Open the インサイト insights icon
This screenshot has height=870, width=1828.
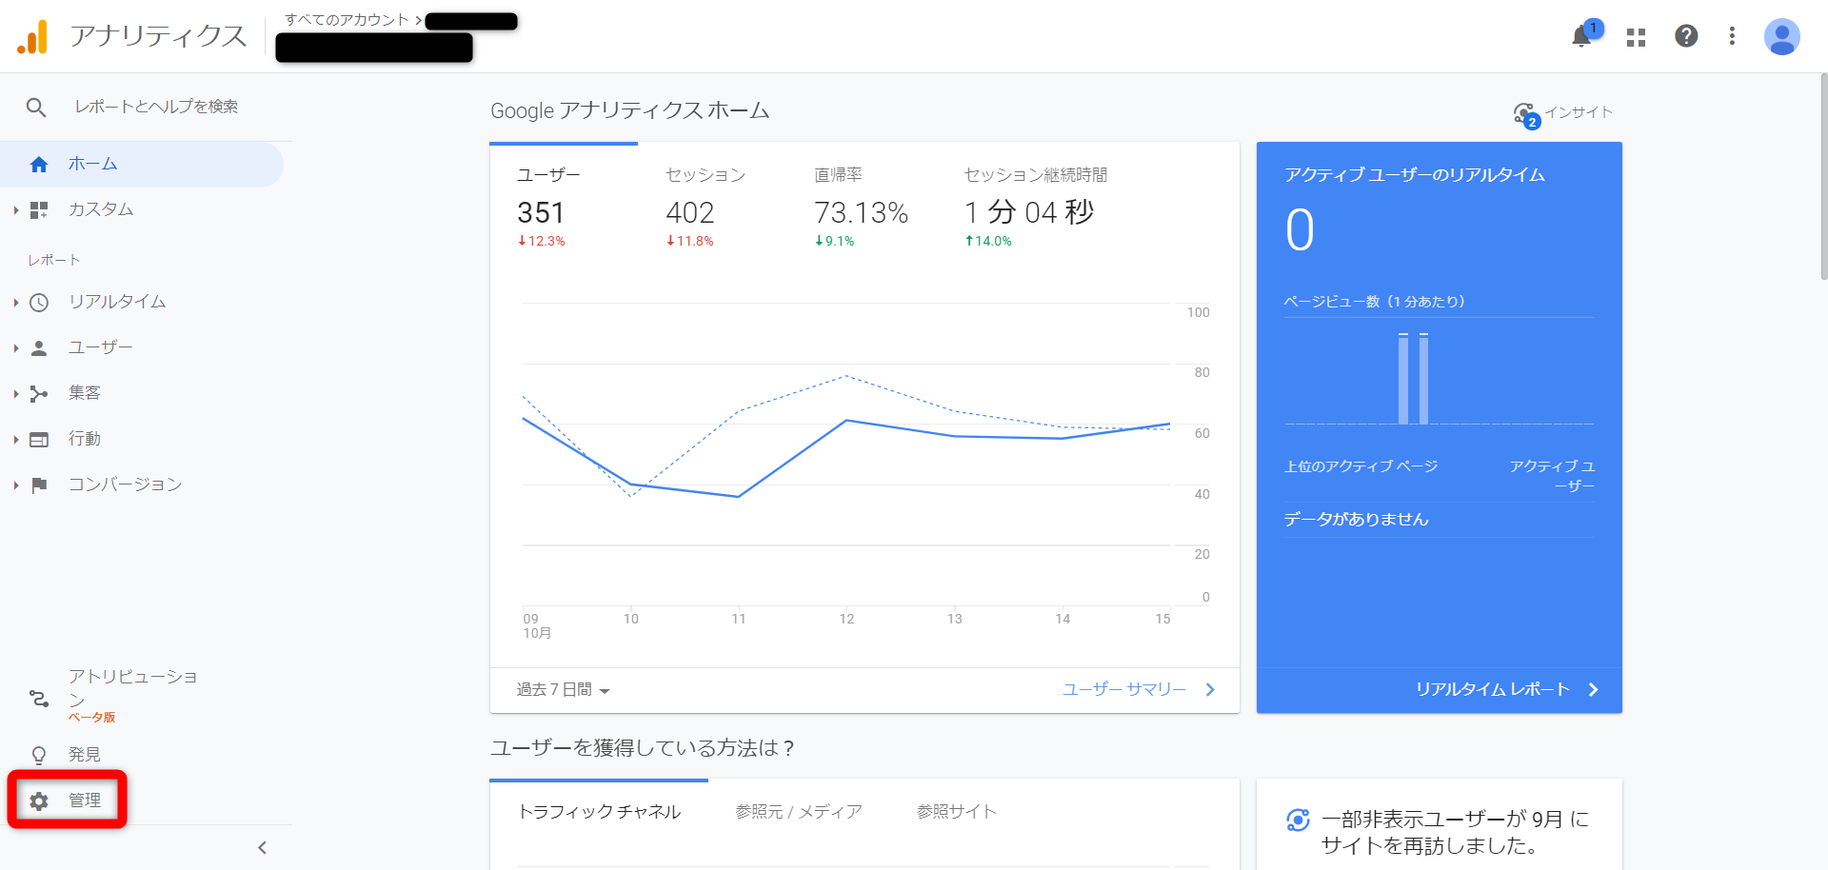pyautogui.click(x=1525, y=114)
